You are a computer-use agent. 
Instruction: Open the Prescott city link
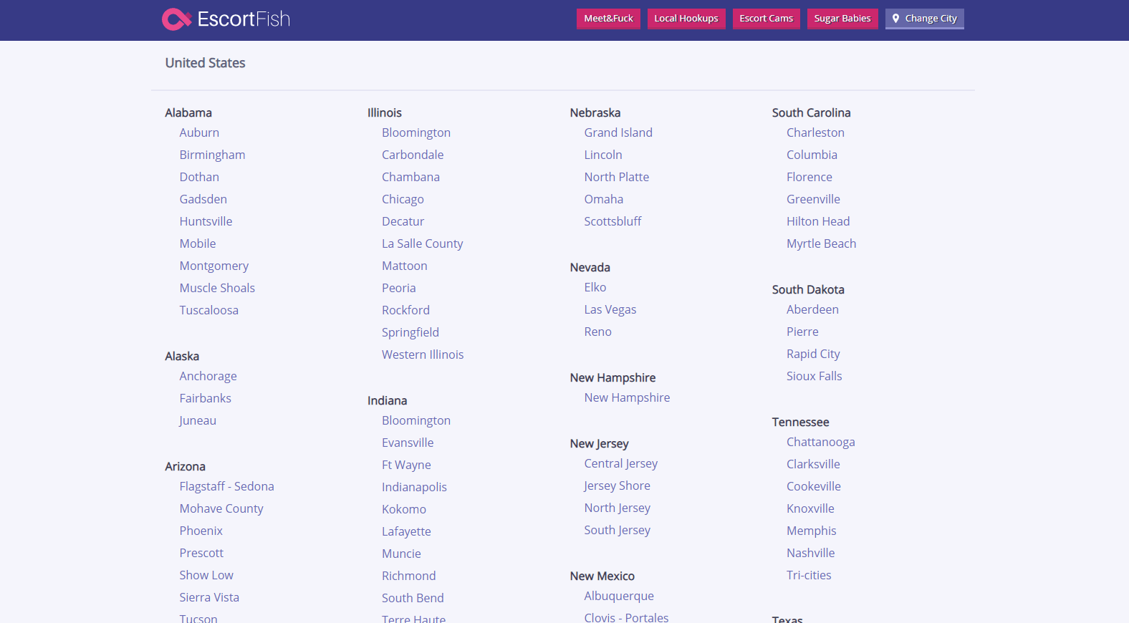pyautogui.click(x=201, y=553)
